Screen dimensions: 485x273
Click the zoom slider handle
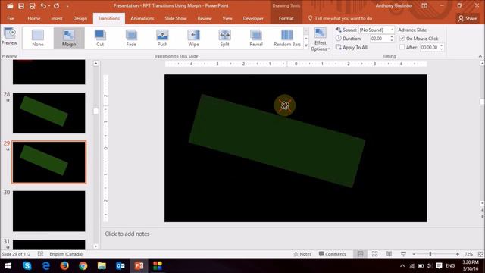click(x=430, y=254)
